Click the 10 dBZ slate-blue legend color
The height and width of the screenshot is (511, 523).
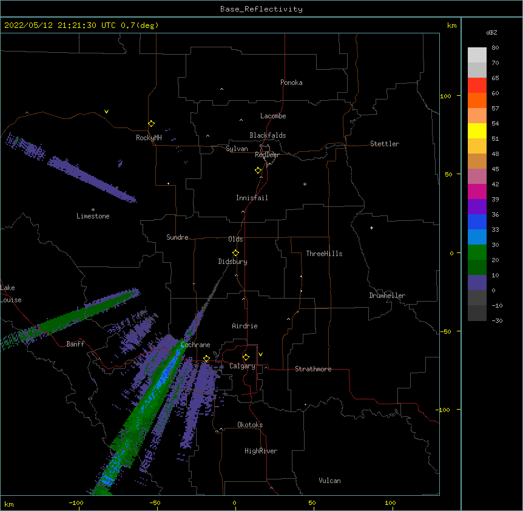(x=477, y=283)
